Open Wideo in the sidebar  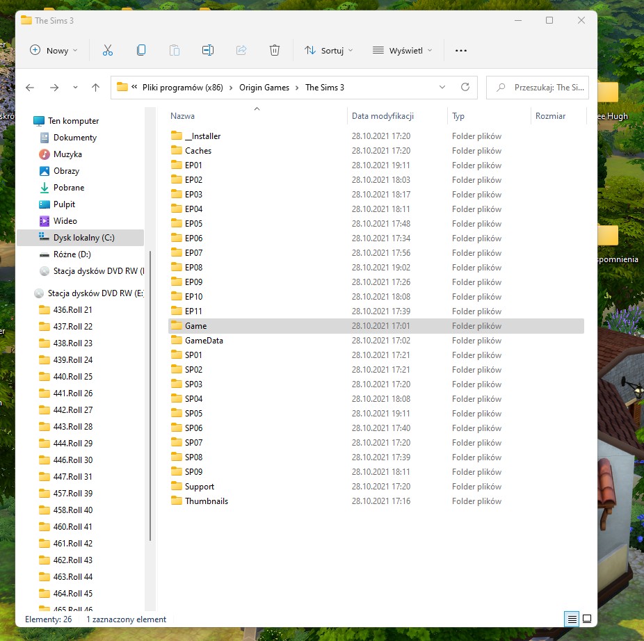58,221
